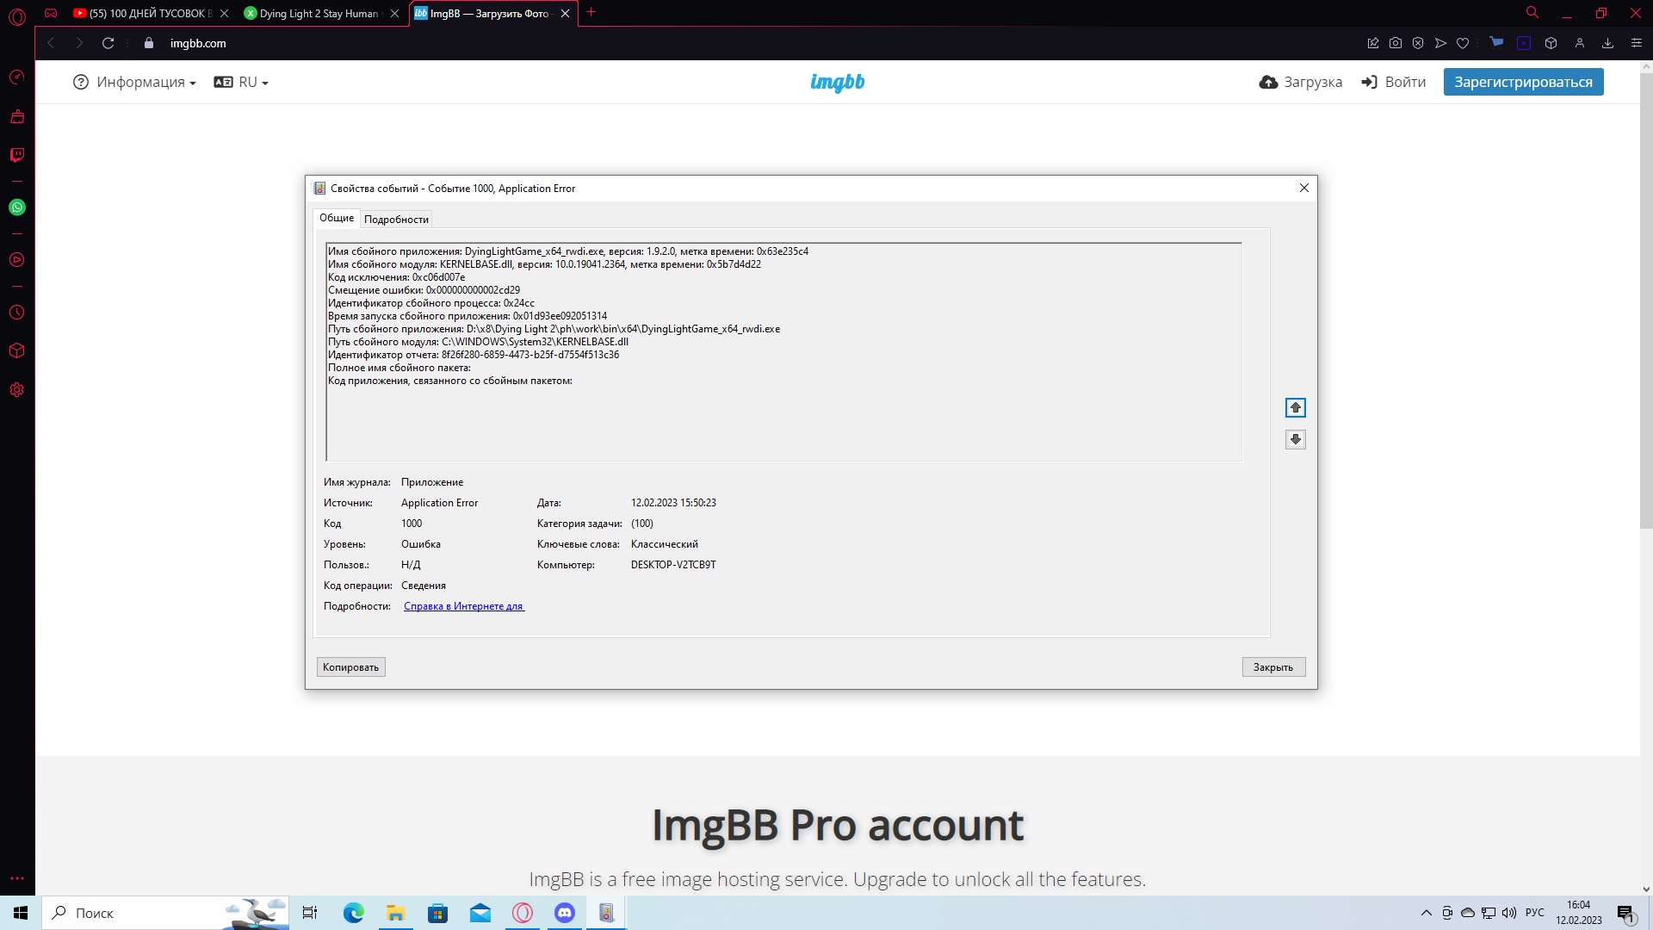This screenshot has height=930, width=1653.
Task: Open Twitch panel in sidebar
Action: (17, 155)
